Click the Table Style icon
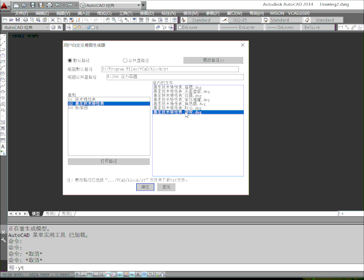Screen dimensions: 364x280 266,20
